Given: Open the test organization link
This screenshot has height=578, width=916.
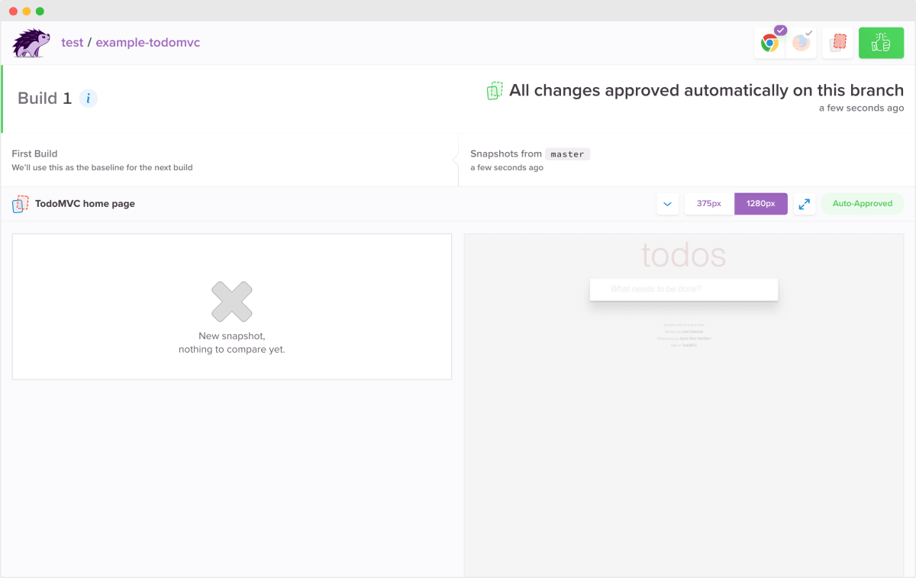Looking at the screenshot, I should click(73, 43).
